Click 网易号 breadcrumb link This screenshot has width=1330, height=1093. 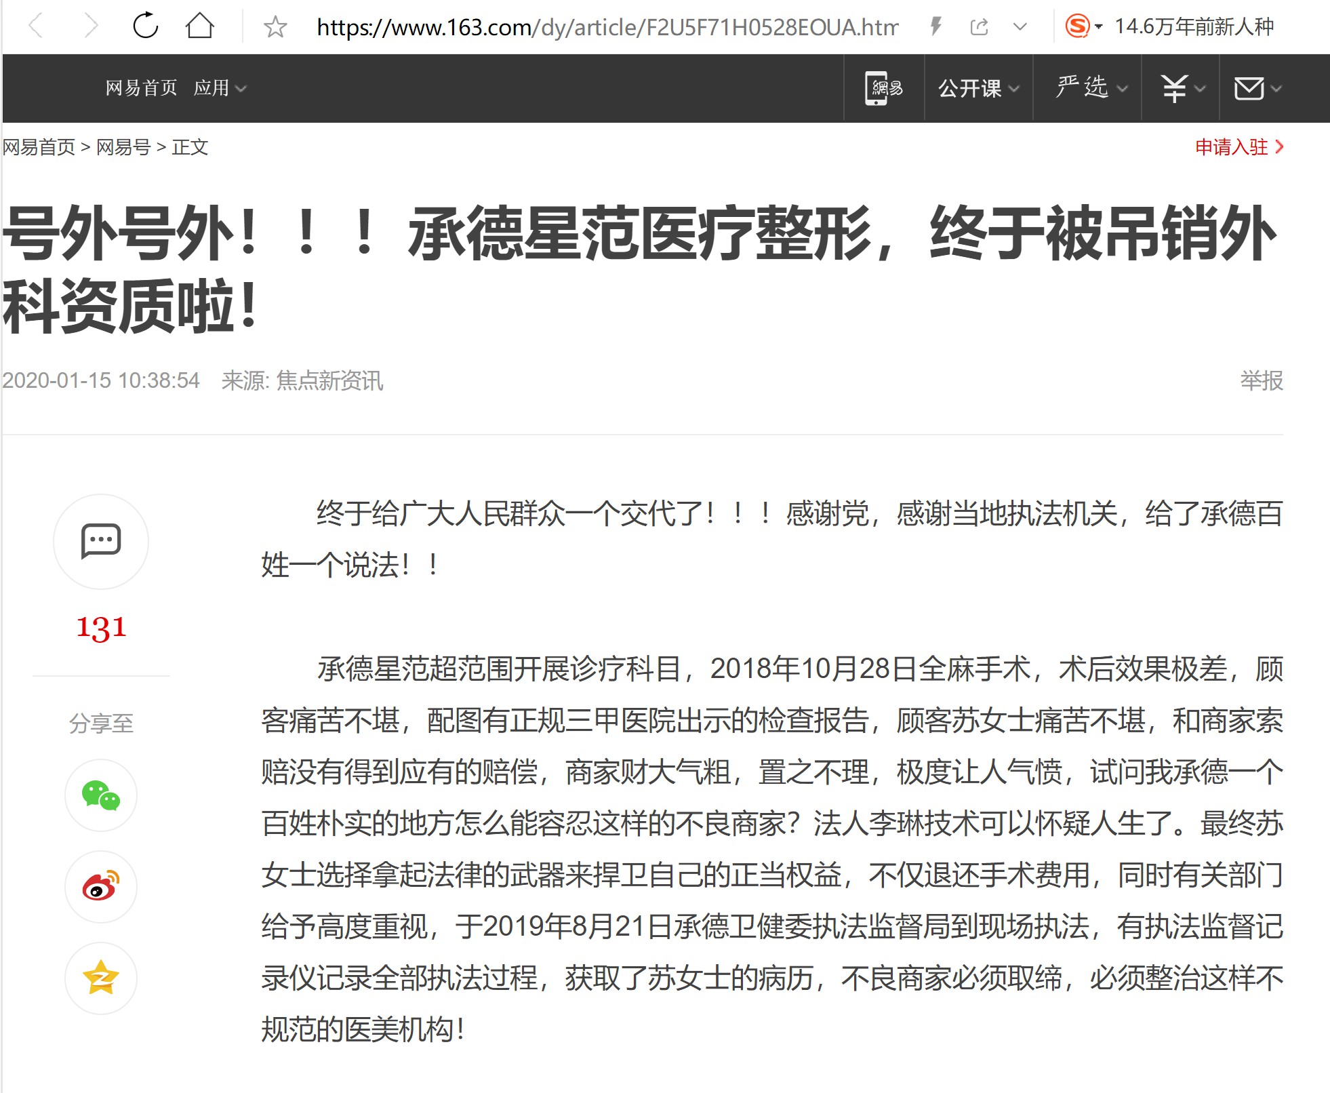coord(123,146)
